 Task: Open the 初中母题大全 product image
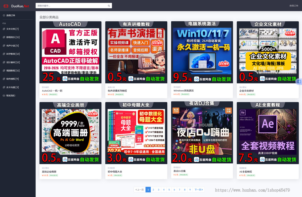136,133
